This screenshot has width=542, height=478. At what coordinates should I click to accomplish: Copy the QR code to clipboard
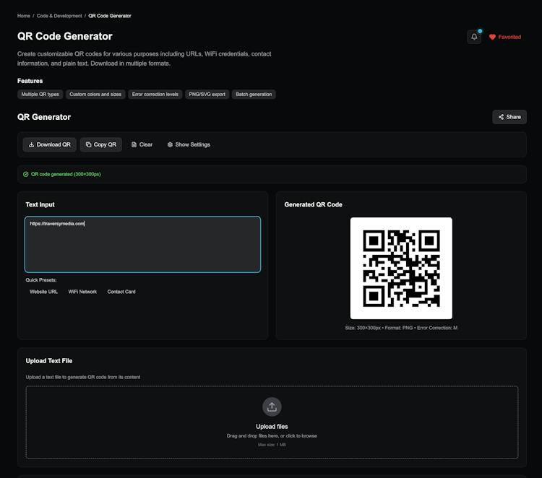point(101,144)
